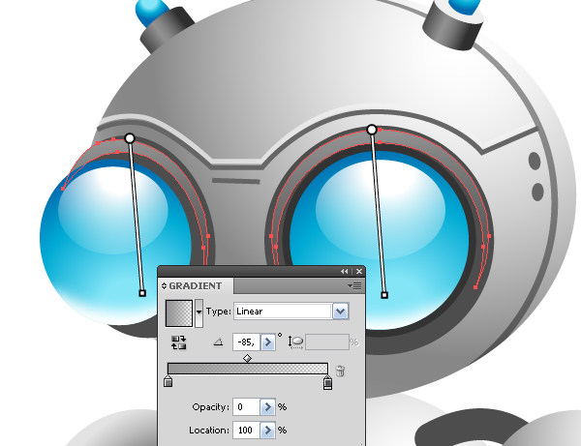Viewport: 581px width, 446px height.
Task: Click the Reverse Gradient icon
Action: click(x=178, y=342)
